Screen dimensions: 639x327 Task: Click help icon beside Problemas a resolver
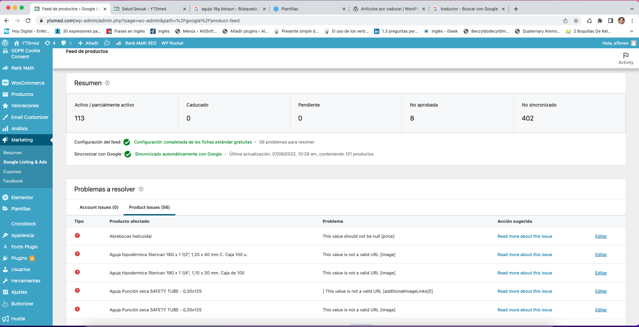pos(141,189)
